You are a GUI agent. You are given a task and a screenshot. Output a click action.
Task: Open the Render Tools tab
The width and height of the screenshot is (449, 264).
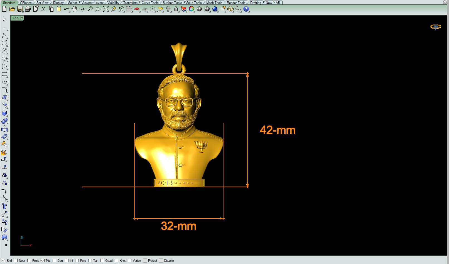click(236, 3)
